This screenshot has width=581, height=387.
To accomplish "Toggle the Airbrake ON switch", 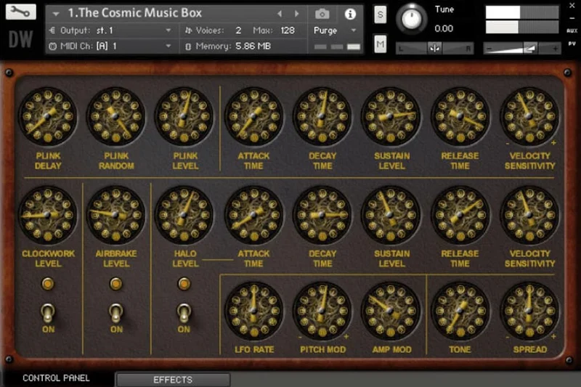I will 116,313.
